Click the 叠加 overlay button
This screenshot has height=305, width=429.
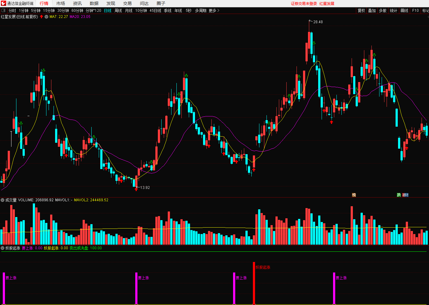(372, 11)
